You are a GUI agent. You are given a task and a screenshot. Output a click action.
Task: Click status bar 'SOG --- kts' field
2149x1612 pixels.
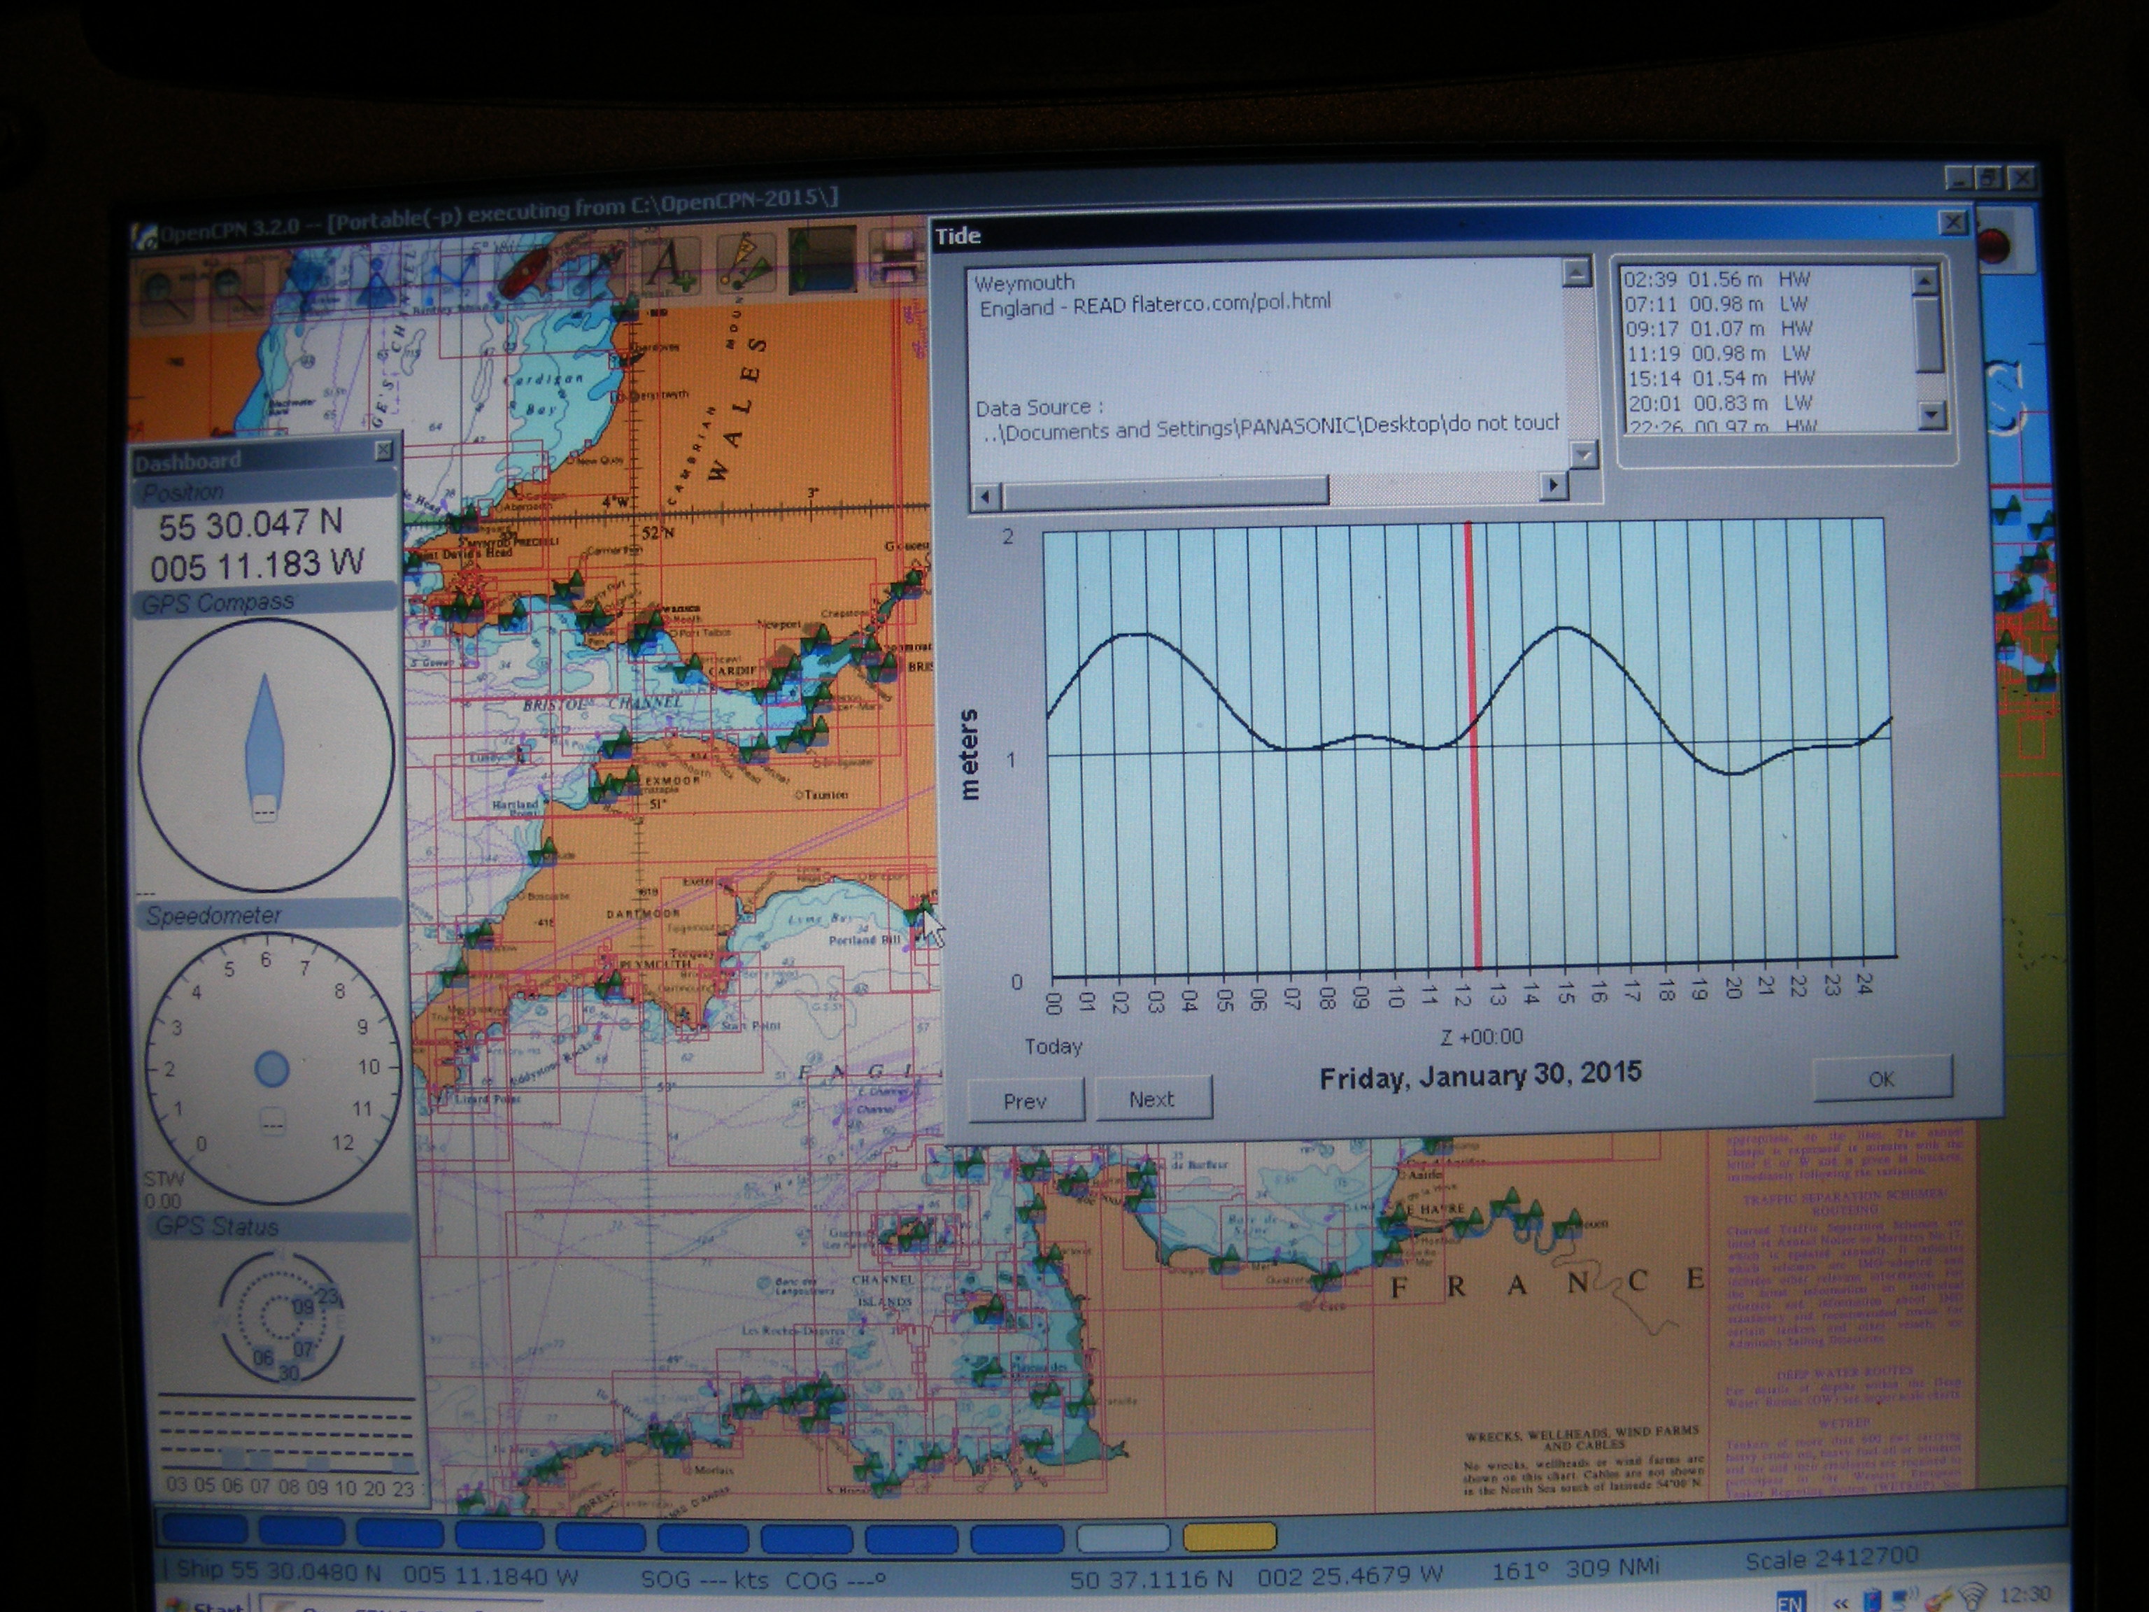tap(704, 1580)
